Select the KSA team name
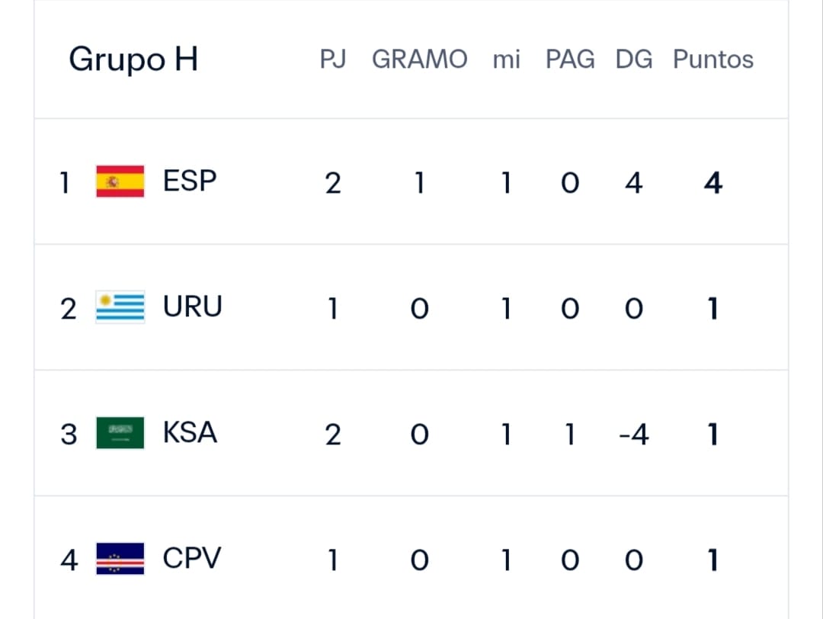Image resolution: width=823 pixels, height=619 pixels. (190, 433)
